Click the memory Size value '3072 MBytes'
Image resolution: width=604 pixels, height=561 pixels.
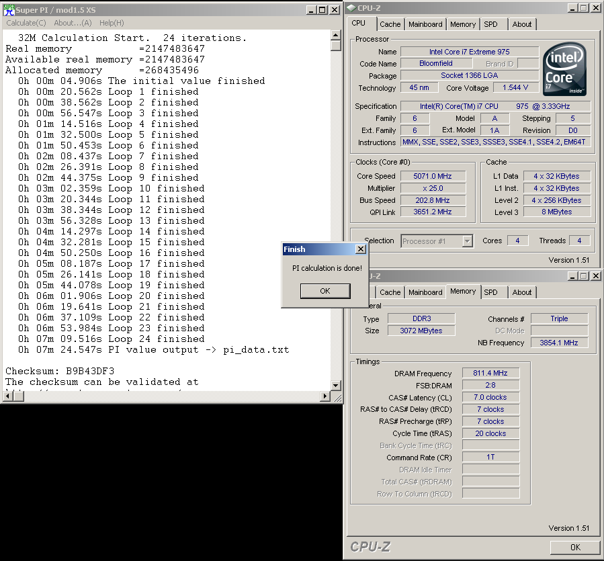click(421, 331)
